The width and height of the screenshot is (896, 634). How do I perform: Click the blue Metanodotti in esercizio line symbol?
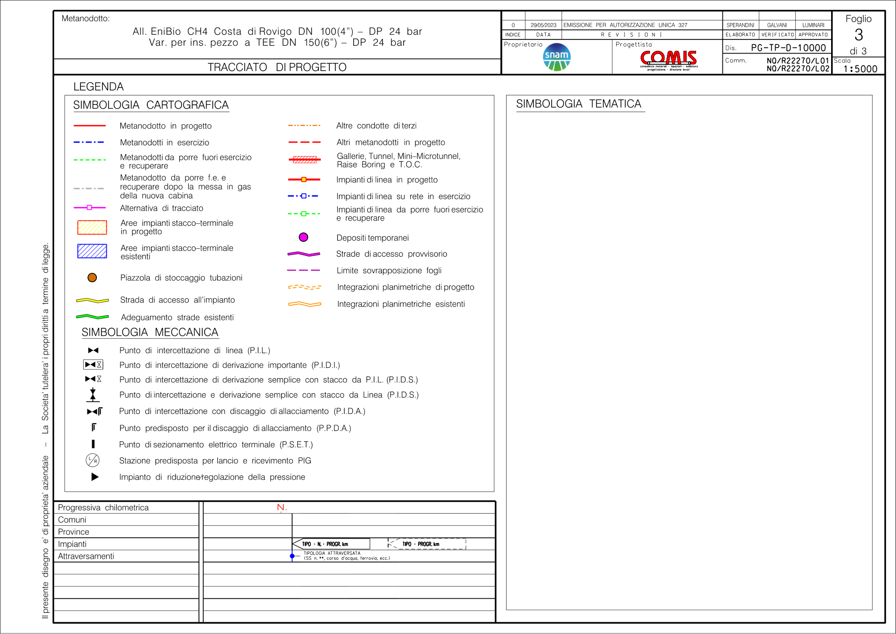89,142
